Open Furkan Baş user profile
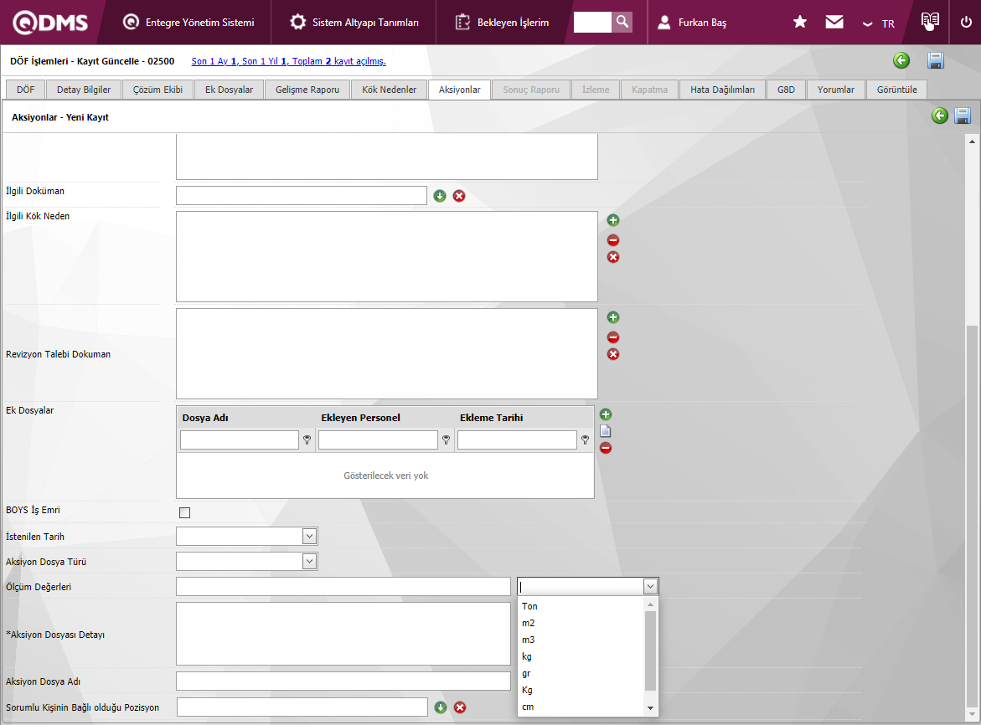 pyautogui.click(x=692, y=23)
